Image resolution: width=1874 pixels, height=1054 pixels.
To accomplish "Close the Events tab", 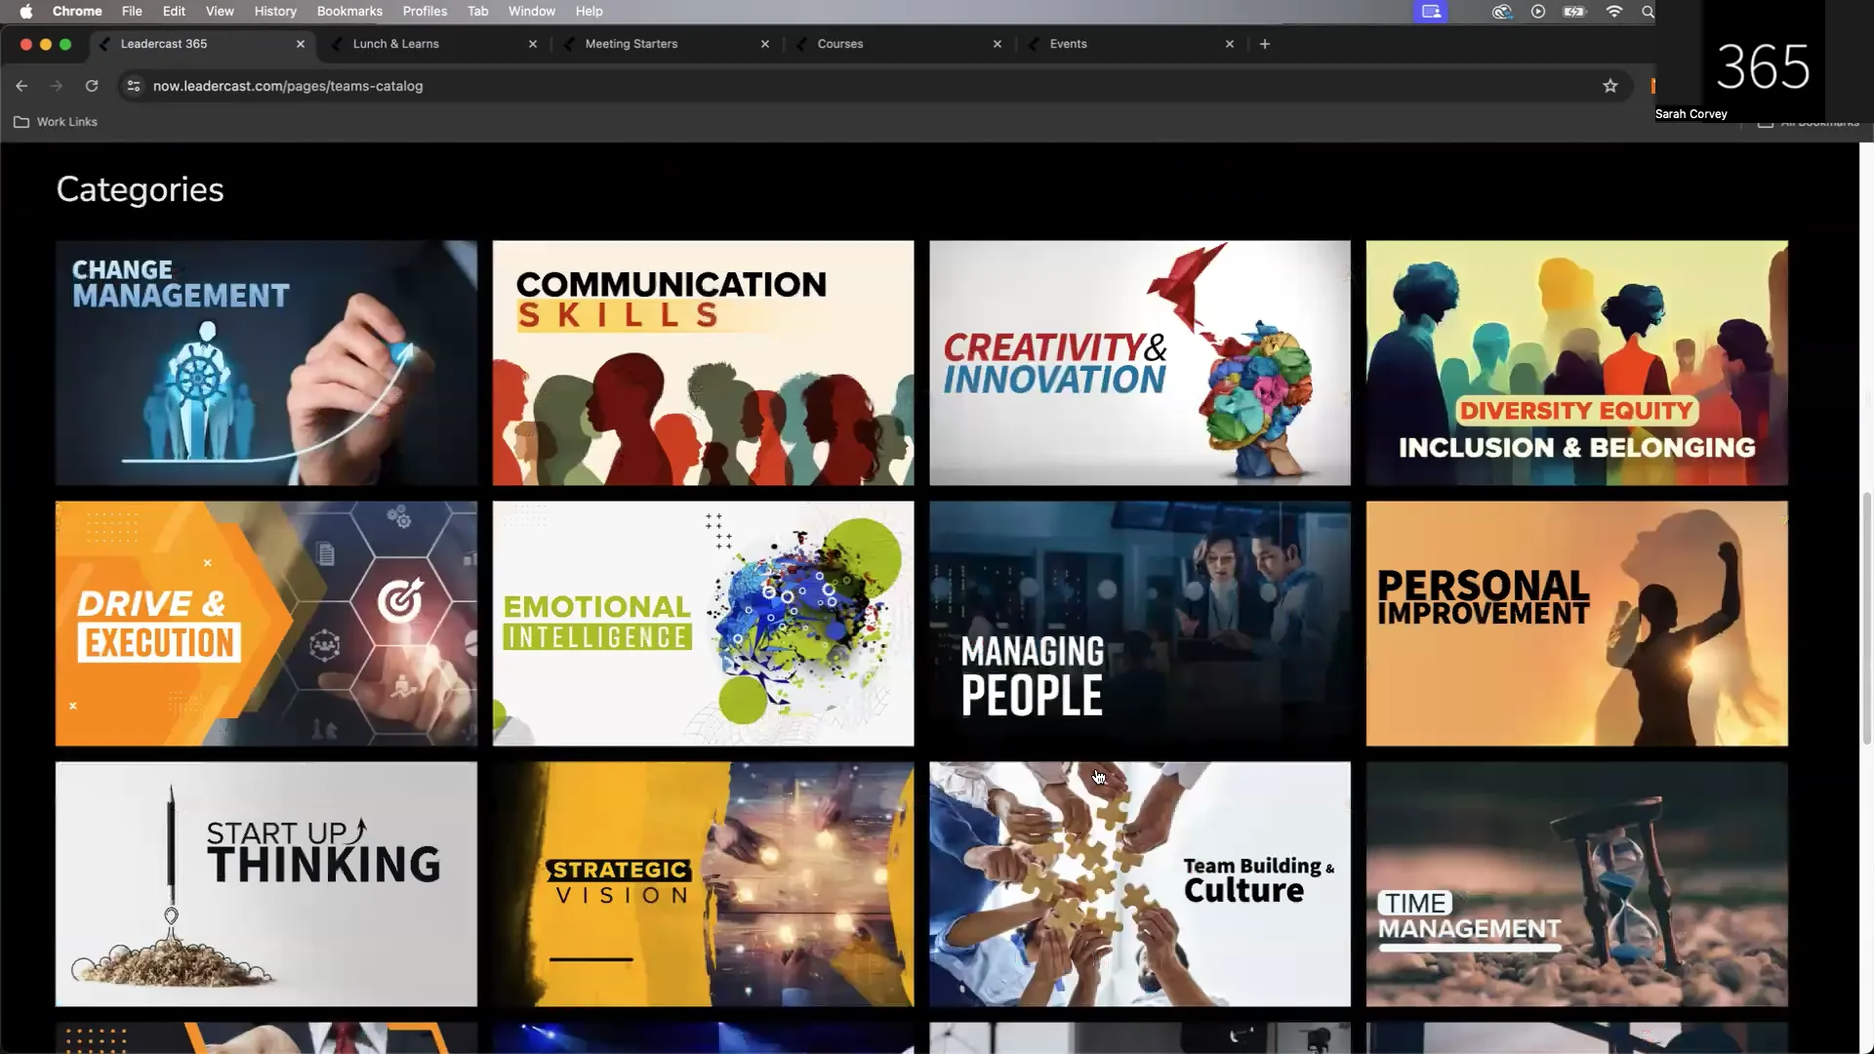I will pyautogui.click(x=1230, y=44).
